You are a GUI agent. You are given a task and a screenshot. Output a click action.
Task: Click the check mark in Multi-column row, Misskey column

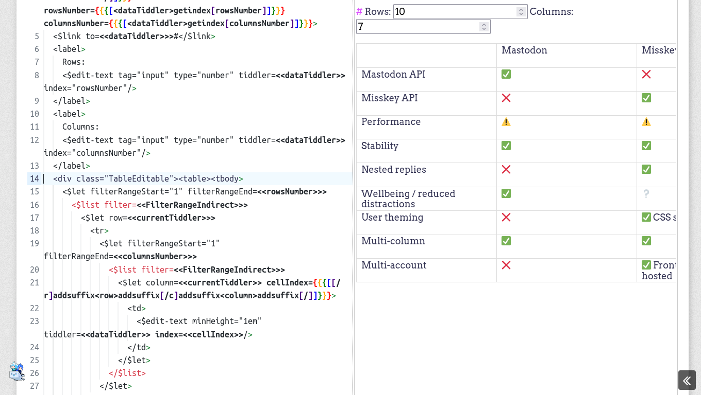click(x=646, y=241)
